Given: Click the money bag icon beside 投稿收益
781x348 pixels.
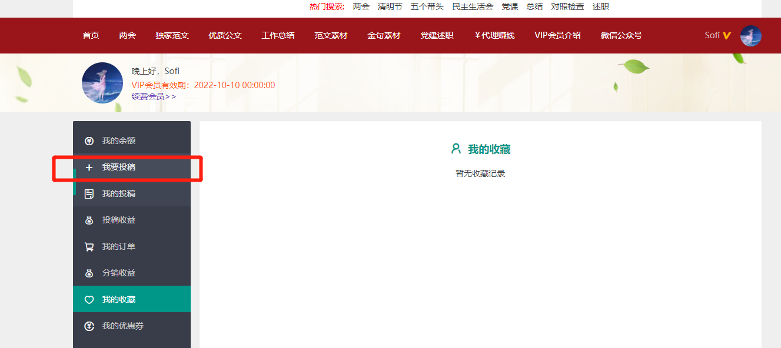Looking at the screenshot, I should [89, 220].
